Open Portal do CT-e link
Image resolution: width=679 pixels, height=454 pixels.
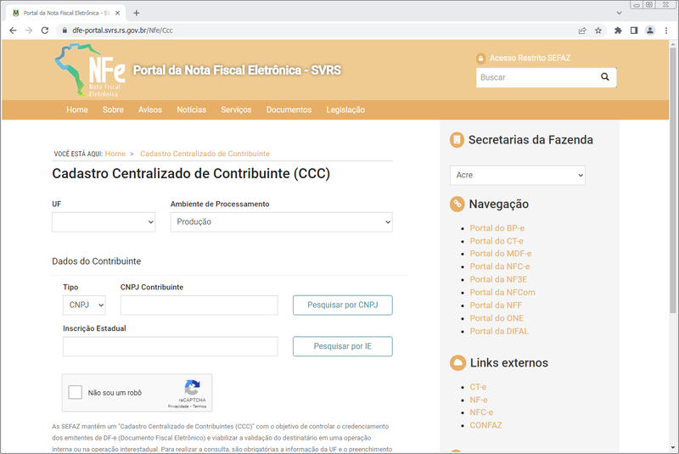(x=497, y=241)
